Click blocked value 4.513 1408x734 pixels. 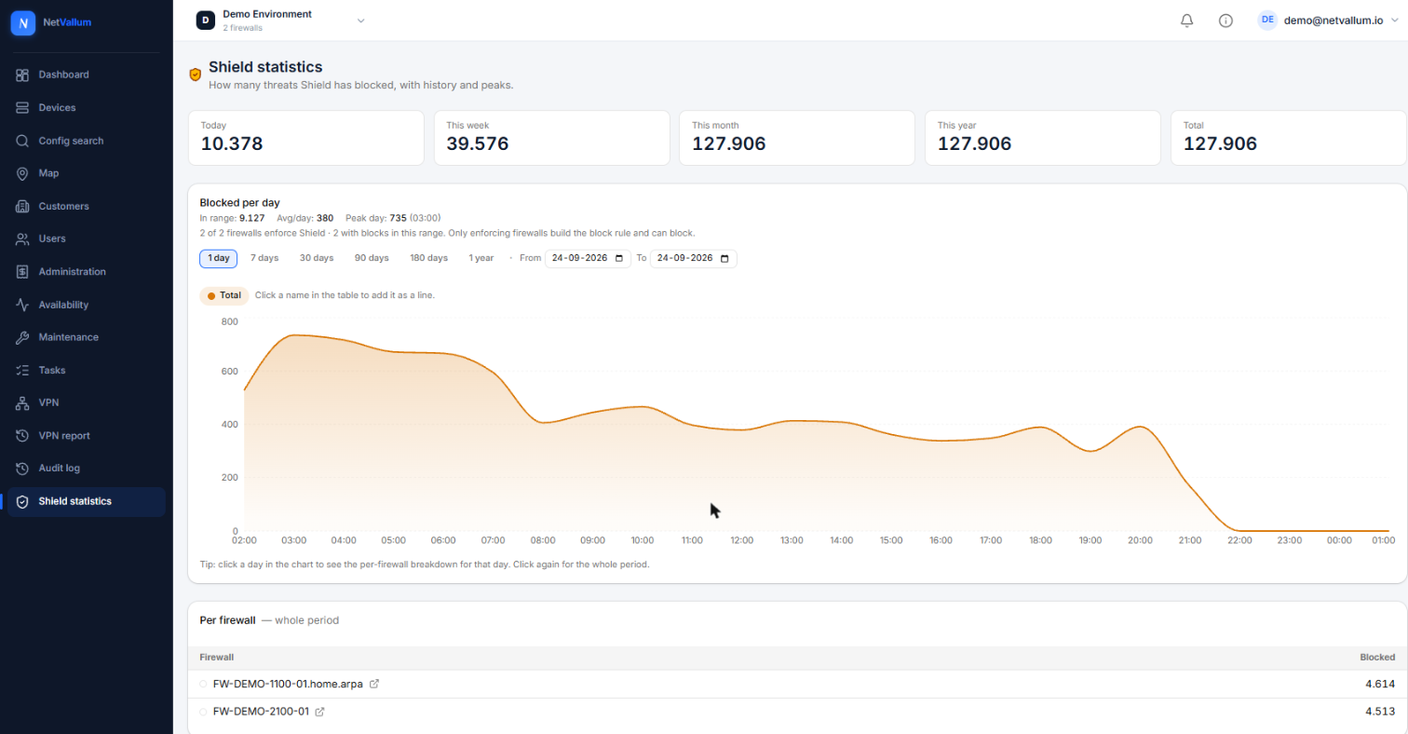point(1378,712)
